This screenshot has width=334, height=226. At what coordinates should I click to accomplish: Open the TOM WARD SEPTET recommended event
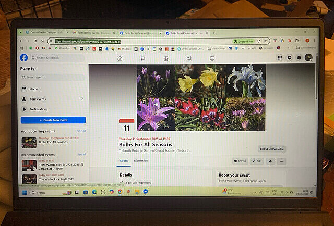click(53, 166)
